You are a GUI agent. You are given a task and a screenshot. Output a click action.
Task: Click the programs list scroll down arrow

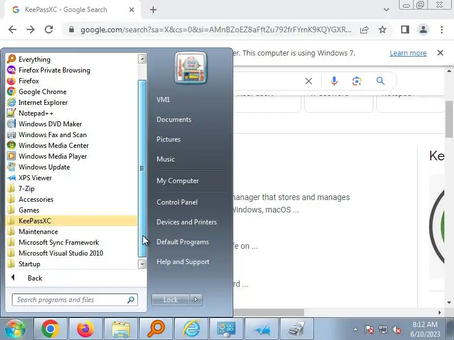tap(142, 264)
